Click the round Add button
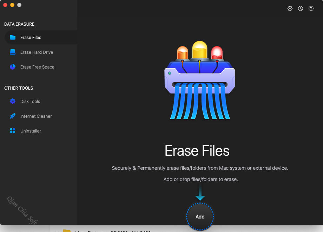323x232 pixels. (200, 217)
